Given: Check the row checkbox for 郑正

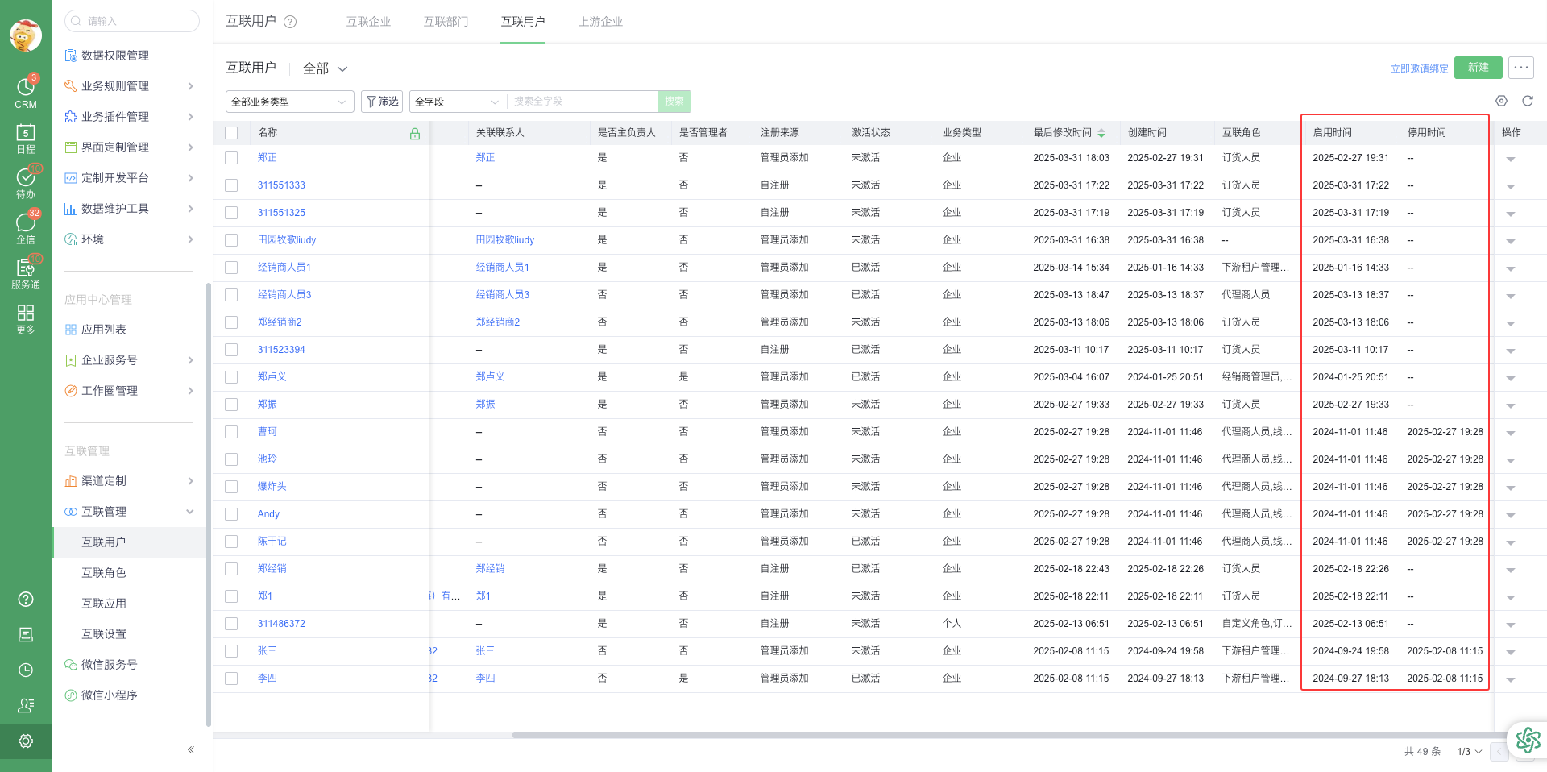Looking at the screenshot, I should point(231,158).
